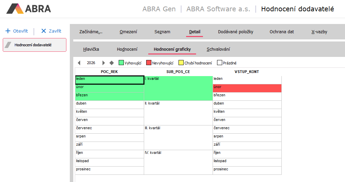Click the ABRA logo icon
The image size is (345, 182).
click(x=15, y=9)
